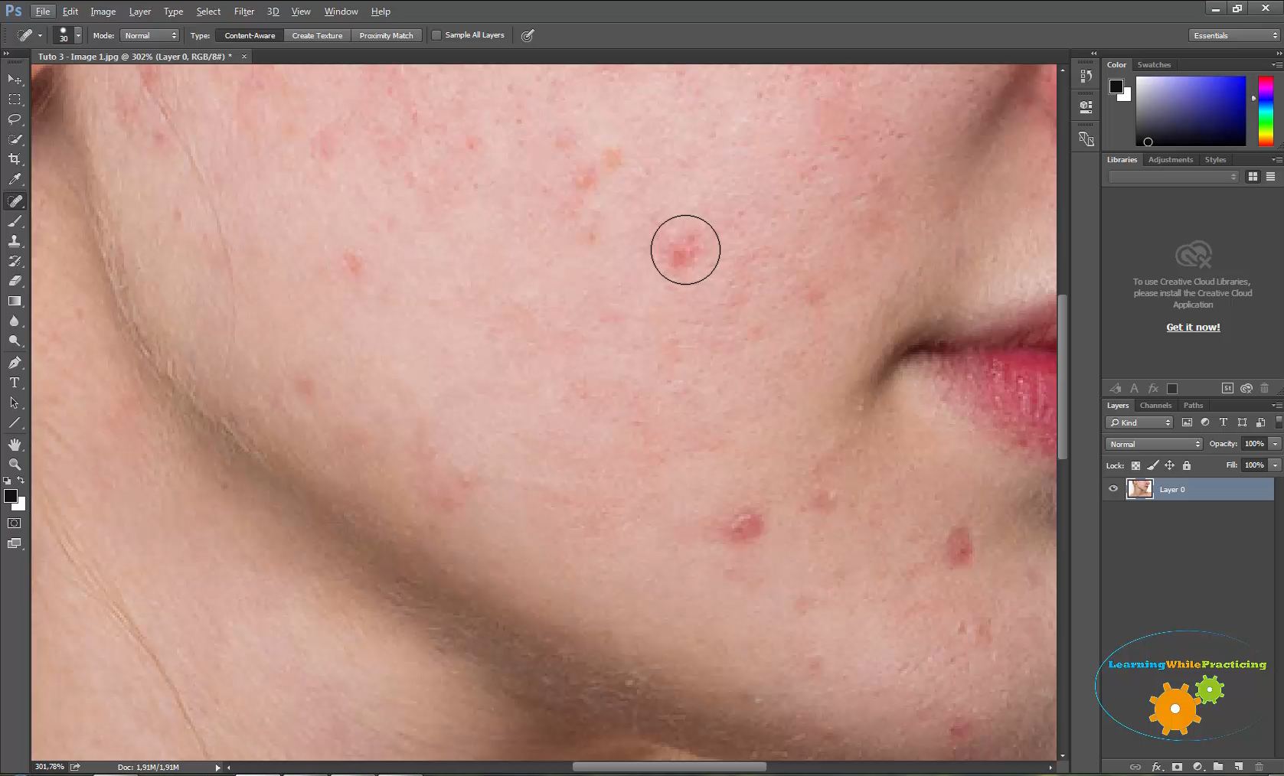1284x776 pixels.
Task: Create a new layer button
Action: click(x=1238, y=766)
